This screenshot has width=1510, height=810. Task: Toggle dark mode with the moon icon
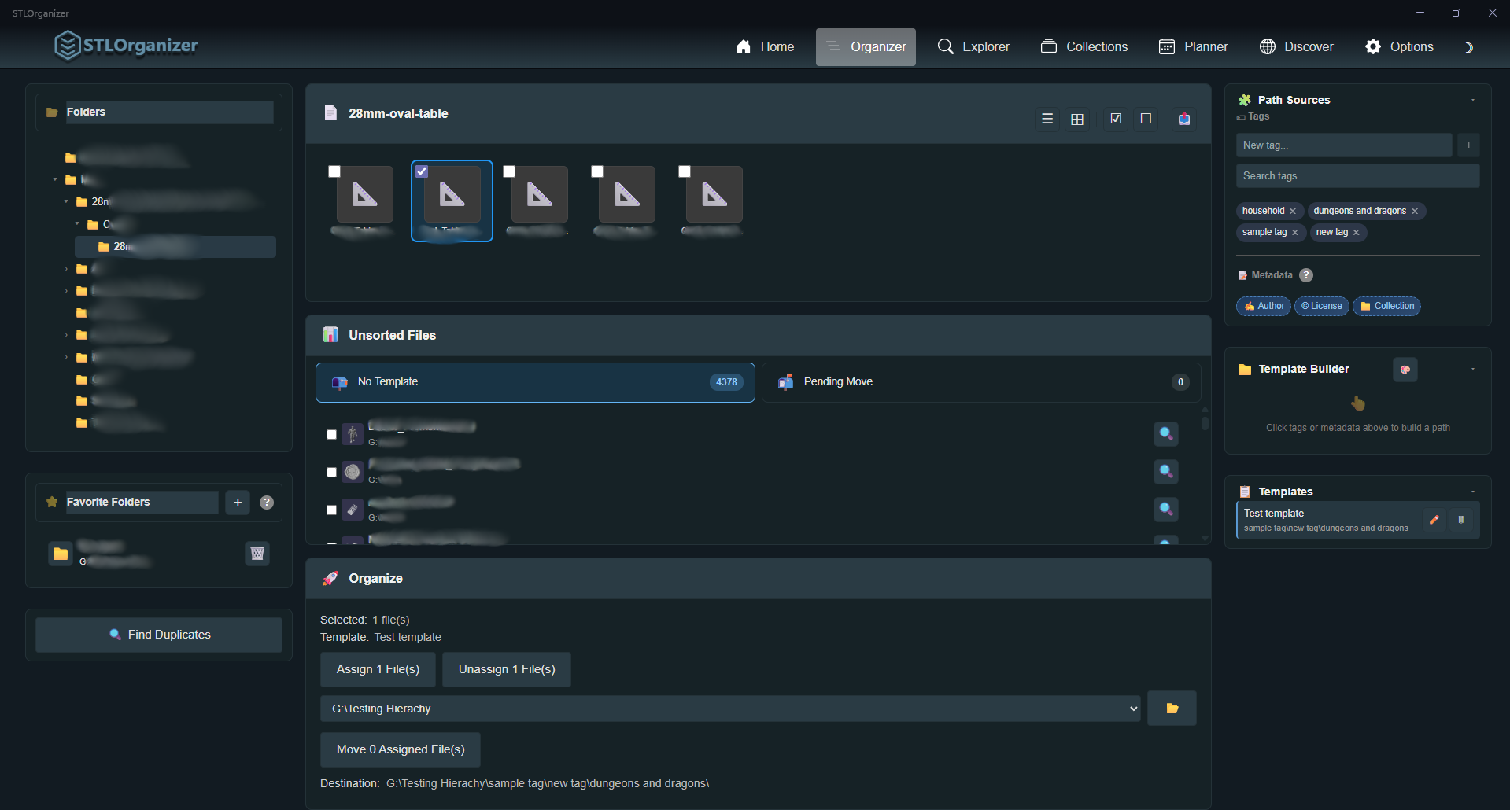1468,46
